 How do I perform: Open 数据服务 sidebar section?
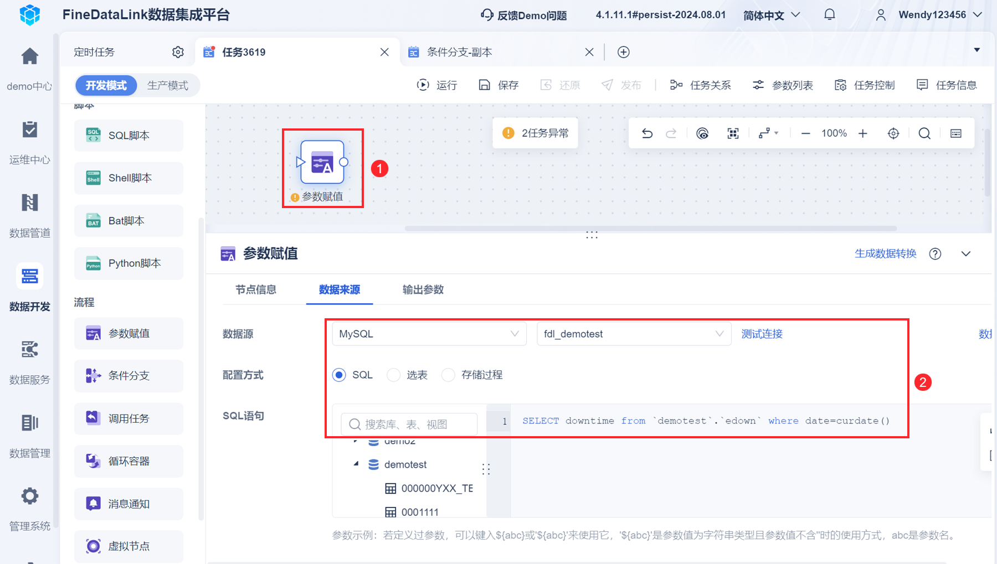pyautogui.click(x=30, y=361)
